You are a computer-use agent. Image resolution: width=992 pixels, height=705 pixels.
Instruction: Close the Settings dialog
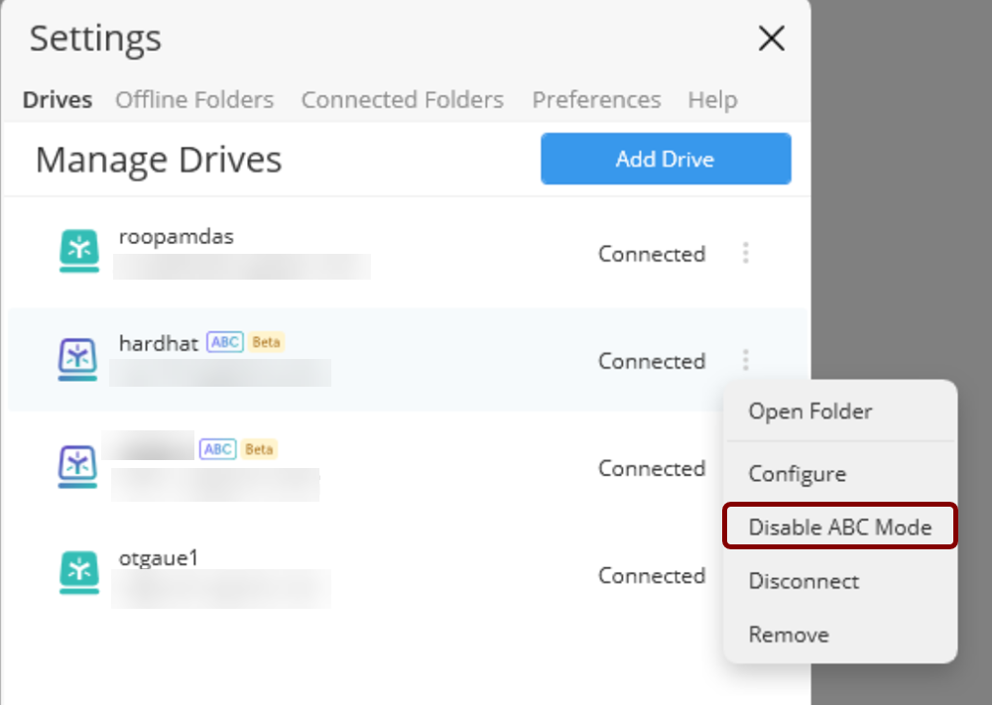(771, 39)
